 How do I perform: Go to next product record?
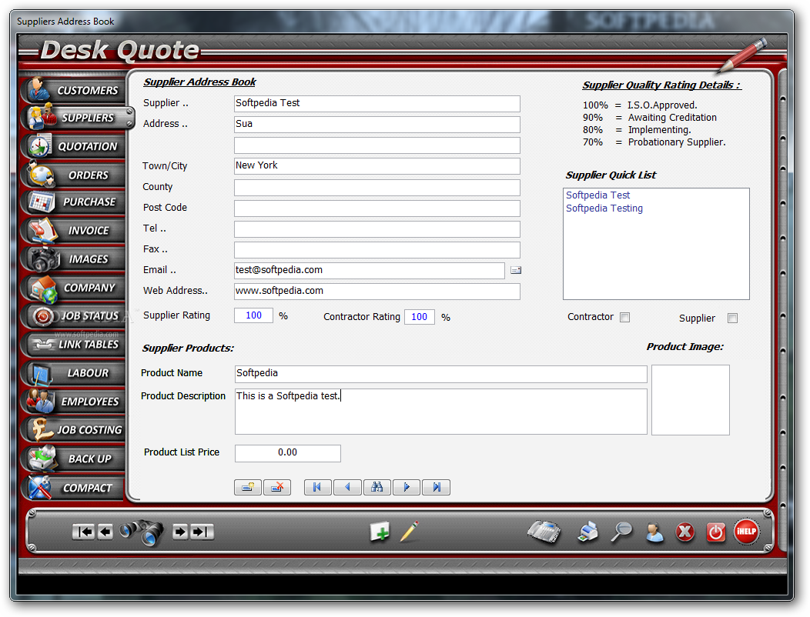click(x=406, y=487)
